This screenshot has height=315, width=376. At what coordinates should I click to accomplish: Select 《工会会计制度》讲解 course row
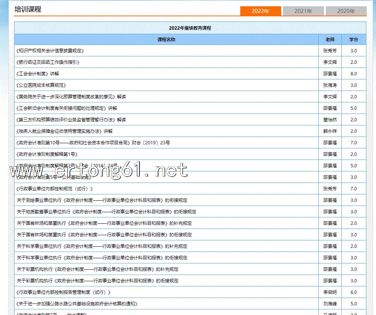[x=38, y=74]
